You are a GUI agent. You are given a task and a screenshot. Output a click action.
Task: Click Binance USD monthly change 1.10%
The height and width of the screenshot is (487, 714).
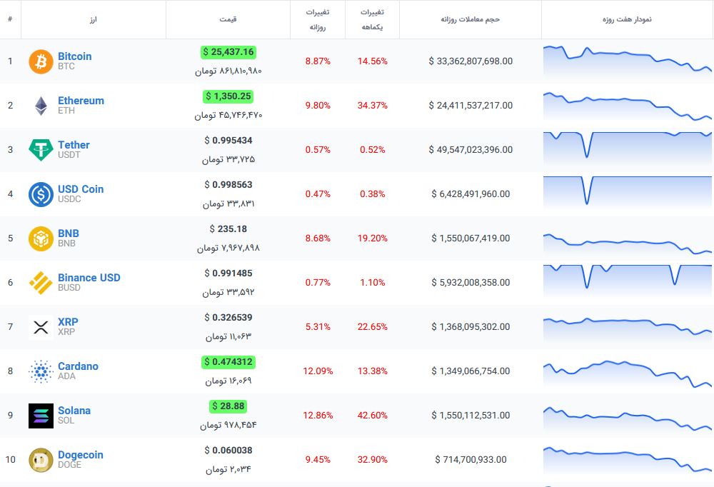(372, 283)
